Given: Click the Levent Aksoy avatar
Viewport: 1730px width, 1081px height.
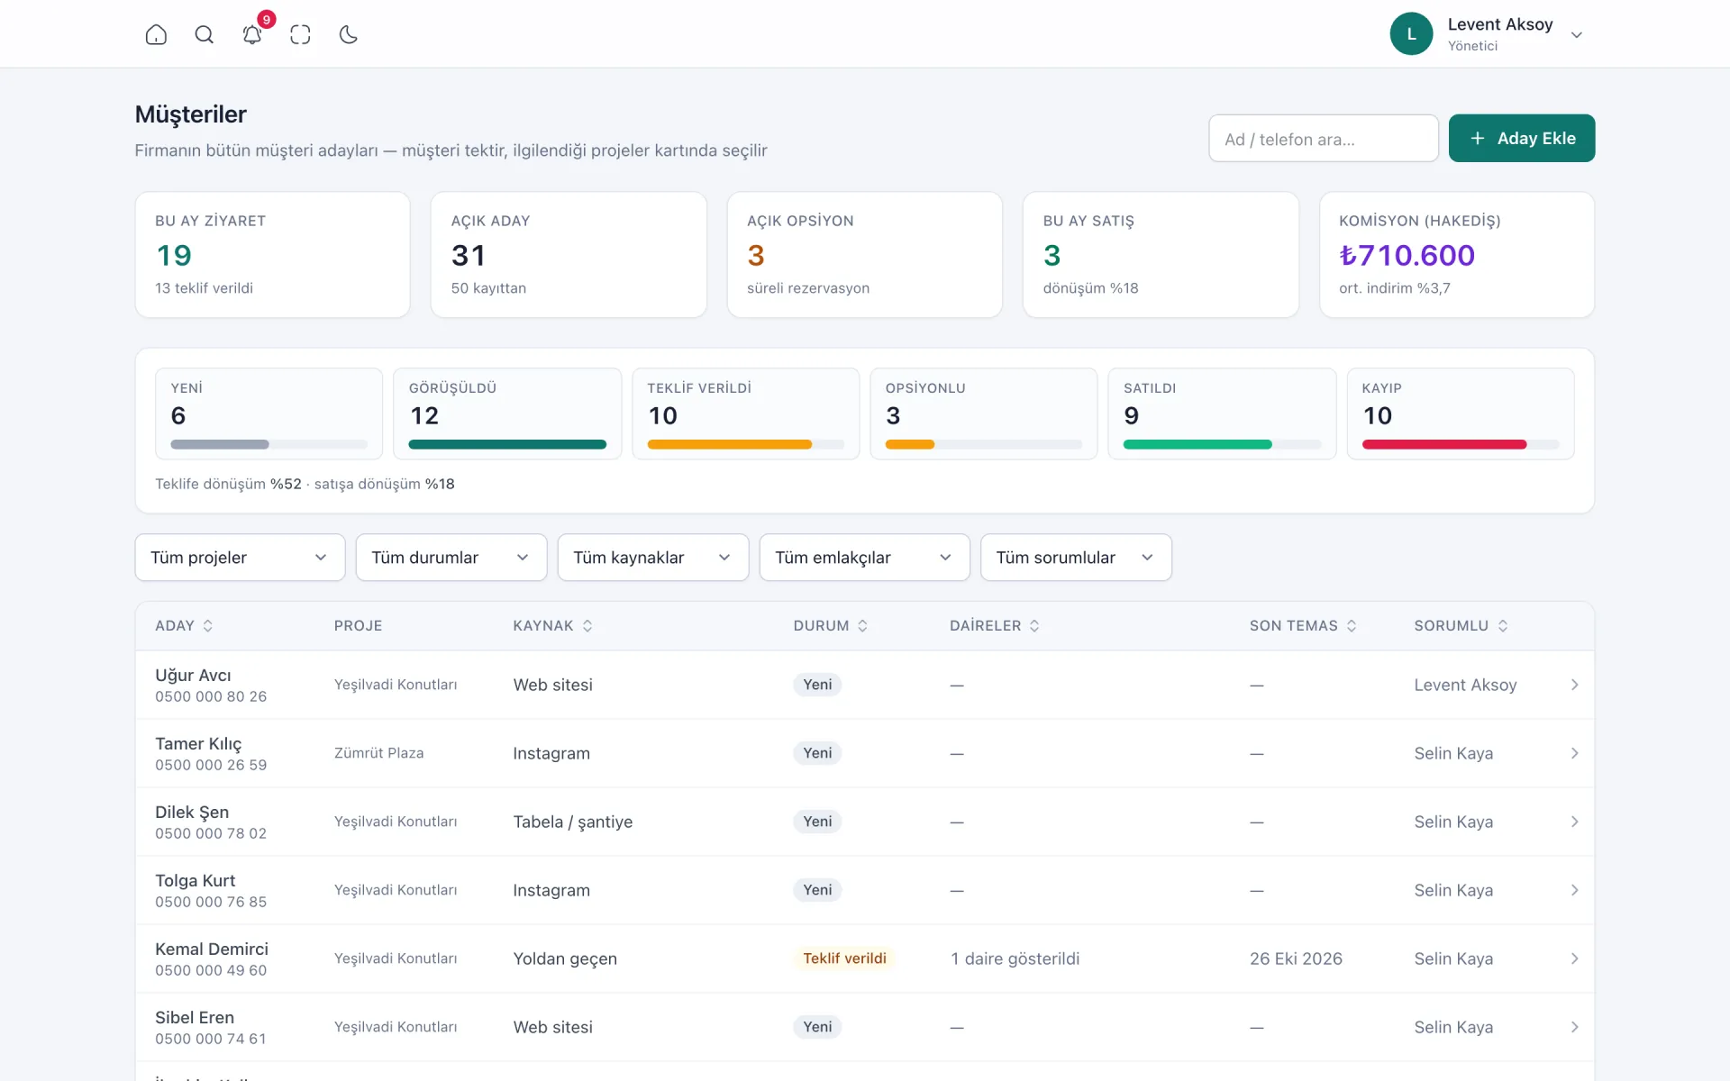Looking at the screenshot, I should point(1411,34).
